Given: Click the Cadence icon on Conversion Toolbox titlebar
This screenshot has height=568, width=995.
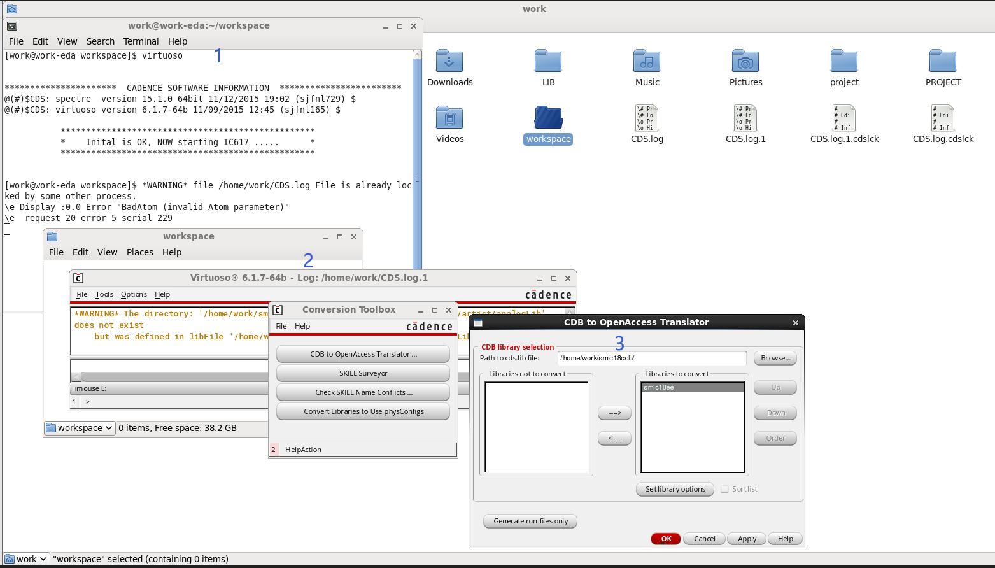Looking at the screenshot, I should (x=278, y=309).
